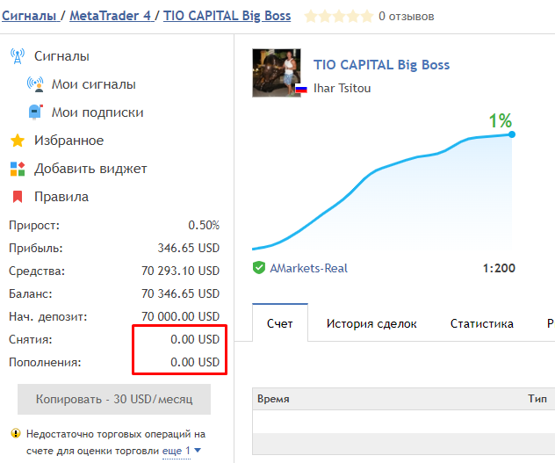Click the green verified shield icon
Screen dimensions: 555x463
259,268
